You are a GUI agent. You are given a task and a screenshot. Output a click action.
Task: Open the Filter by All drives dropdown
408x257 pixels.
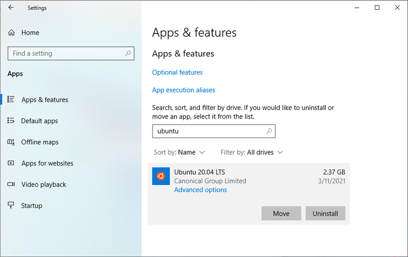[x=251, y=152]
